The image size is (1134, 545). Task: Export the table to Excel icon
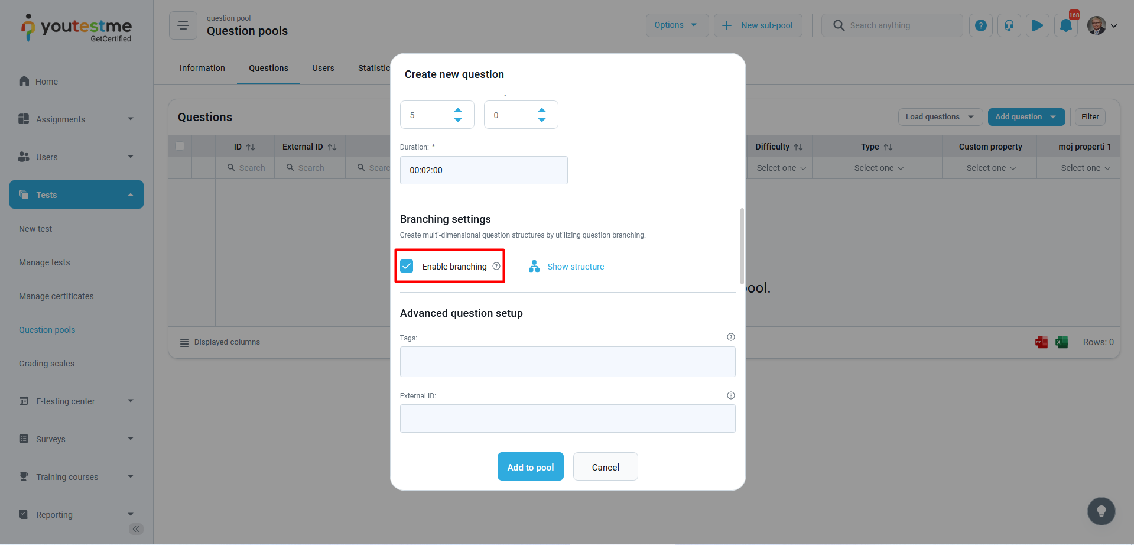(1062, 342)
